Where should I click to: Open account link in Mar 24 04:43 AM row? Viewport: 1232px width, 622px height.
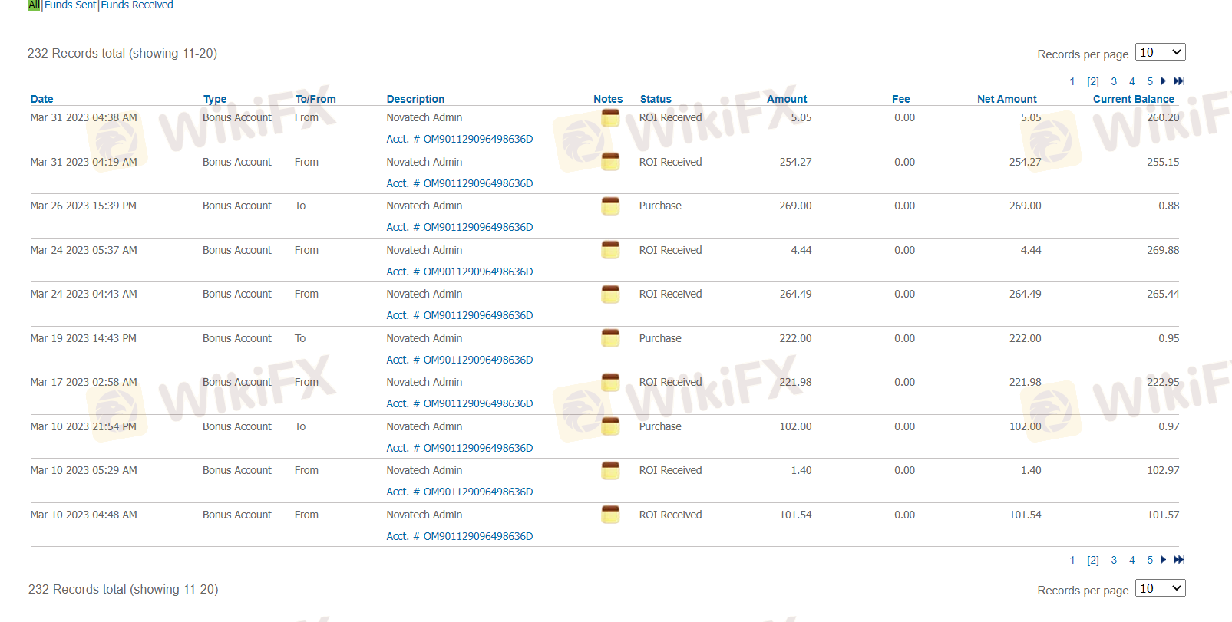[x=460, y=316]
